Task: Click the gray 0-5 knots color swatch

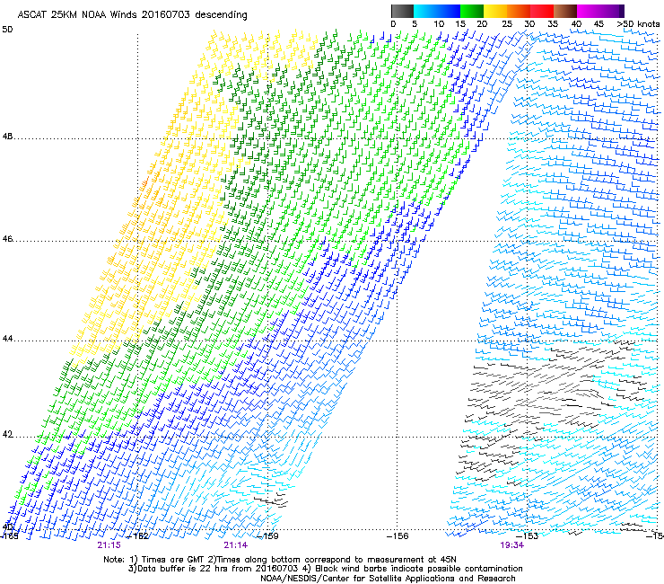Action: 402,11
